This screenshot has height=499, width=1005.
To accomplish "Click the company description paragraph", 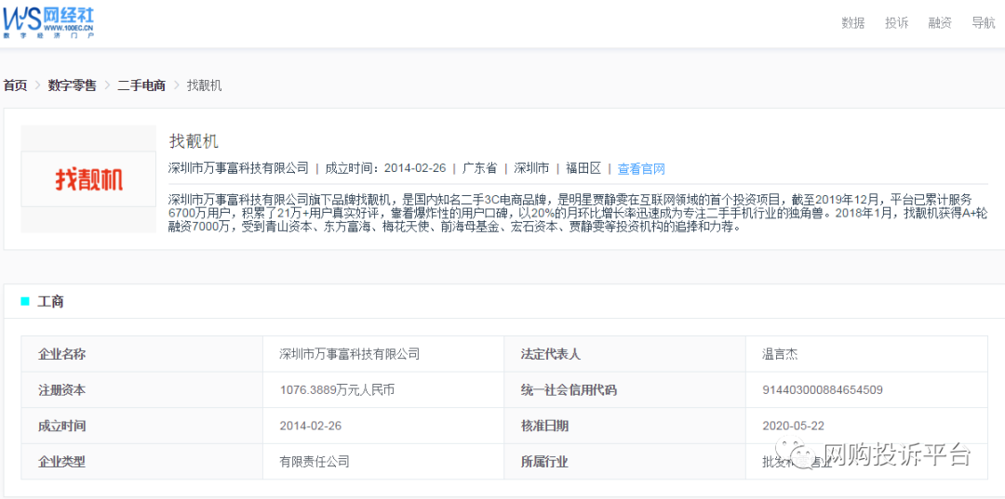I will click(x=578, y=213).
